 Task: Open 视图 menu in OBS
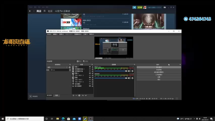pyautogui.click(x=62, y=34)
